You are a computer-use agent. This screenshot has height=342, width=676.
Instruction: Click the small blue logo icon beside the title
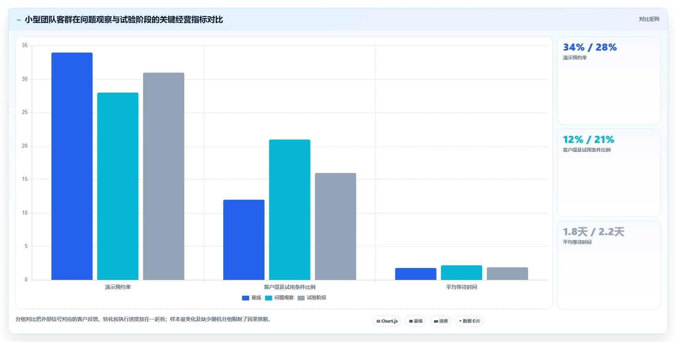[19, 20]
